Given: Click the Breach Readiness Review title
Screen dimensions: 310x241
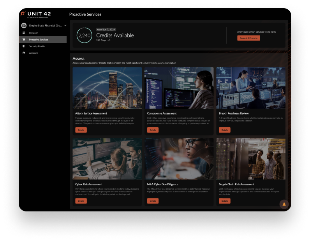Looking at the screenshot, I should pyautogui.click(x=234, y=113).
